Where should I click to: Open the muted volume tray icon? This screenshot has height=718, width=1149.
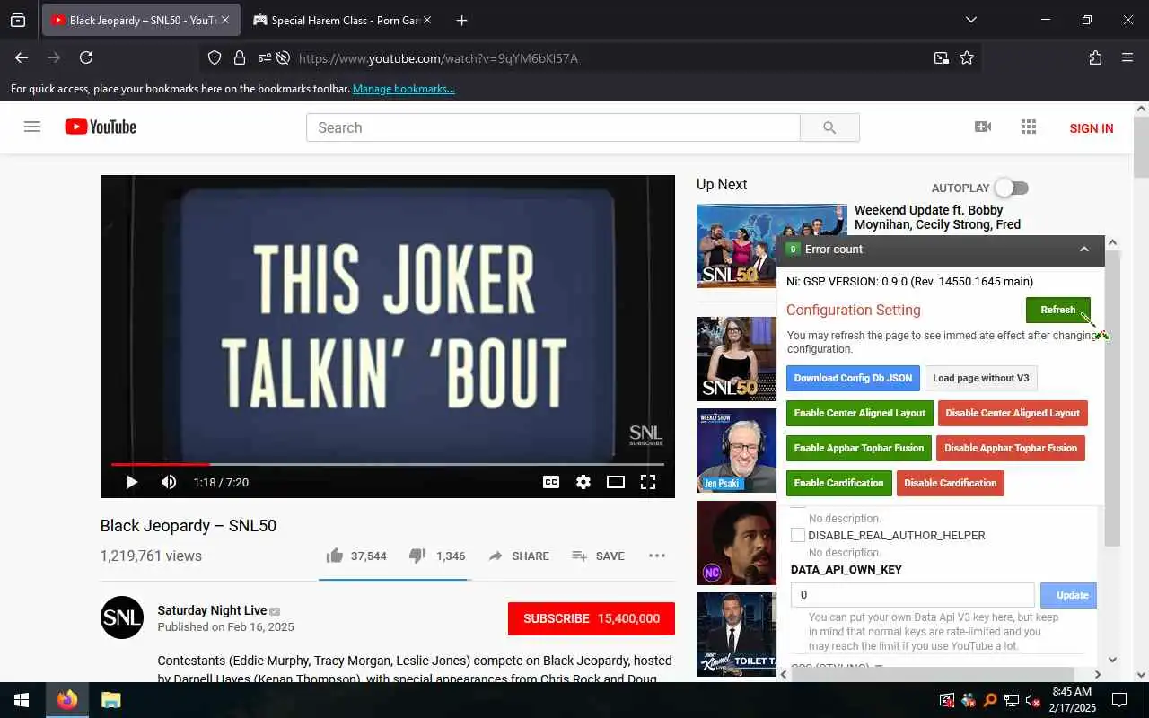[1033, 700]
